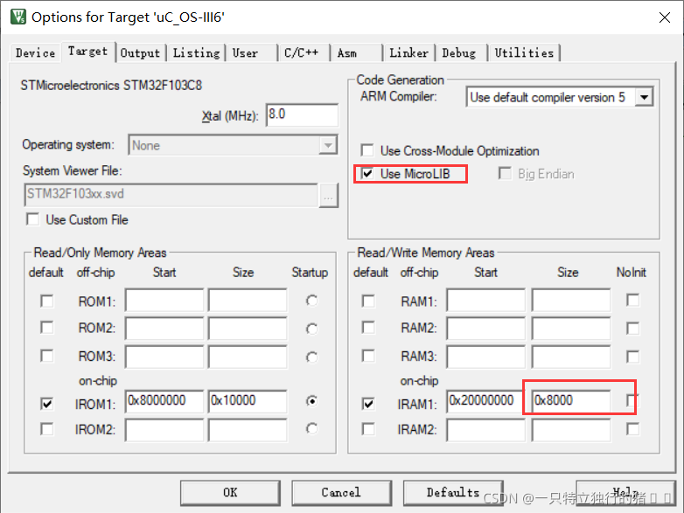Toggle the IRAM1 default checkbox

pyautogui.click(x=368, y=404)
